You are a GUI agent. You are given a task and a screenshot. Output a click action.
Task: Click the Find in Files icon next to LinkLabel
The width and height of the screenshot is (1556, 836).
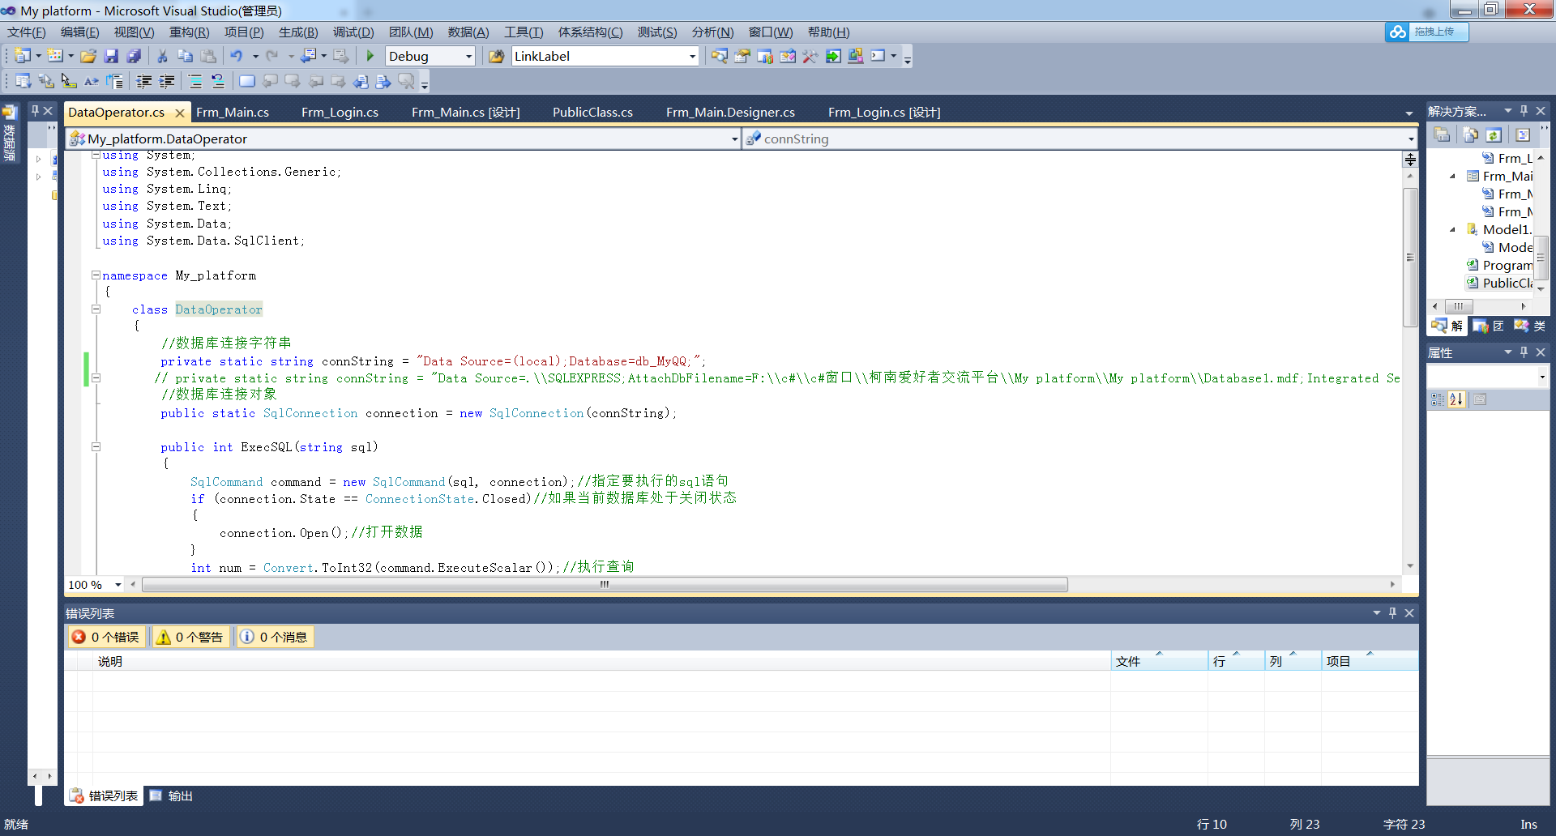tap(496, 56)
